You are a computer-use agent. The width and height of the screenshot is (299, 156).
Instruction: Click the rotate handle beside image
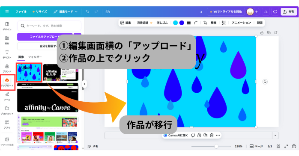265,82
